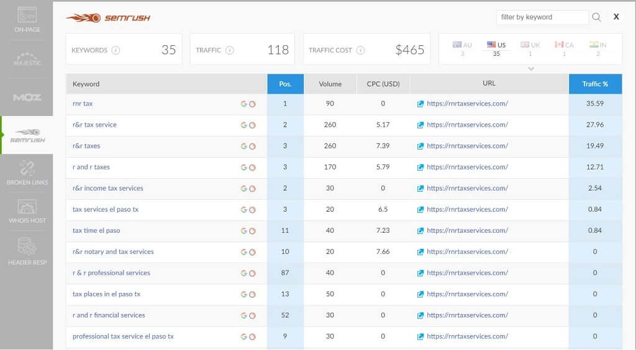The image size is (636, 350).
Task: Open the Broken Links sidebar tool
Action: point(27,173)
